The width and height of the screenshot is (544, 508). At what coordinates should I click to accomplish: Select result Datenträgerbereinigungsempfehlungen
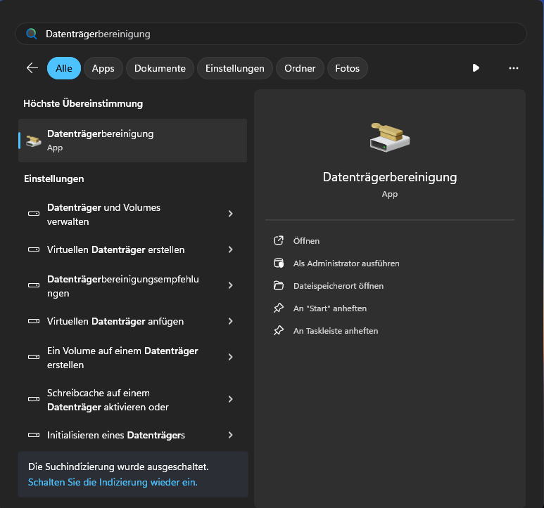point(132,286)
